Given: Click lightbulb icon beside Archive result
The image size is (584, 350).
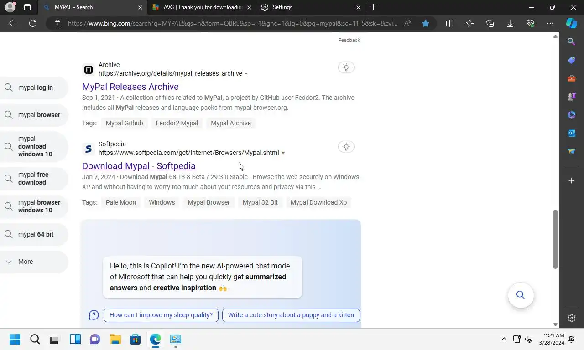Looking at the screenshot, I should pyautogui.click(x=346, y=67).
